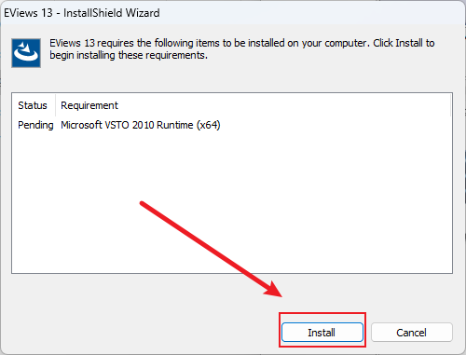Click "Click Install to" in the description

[404, 43]
